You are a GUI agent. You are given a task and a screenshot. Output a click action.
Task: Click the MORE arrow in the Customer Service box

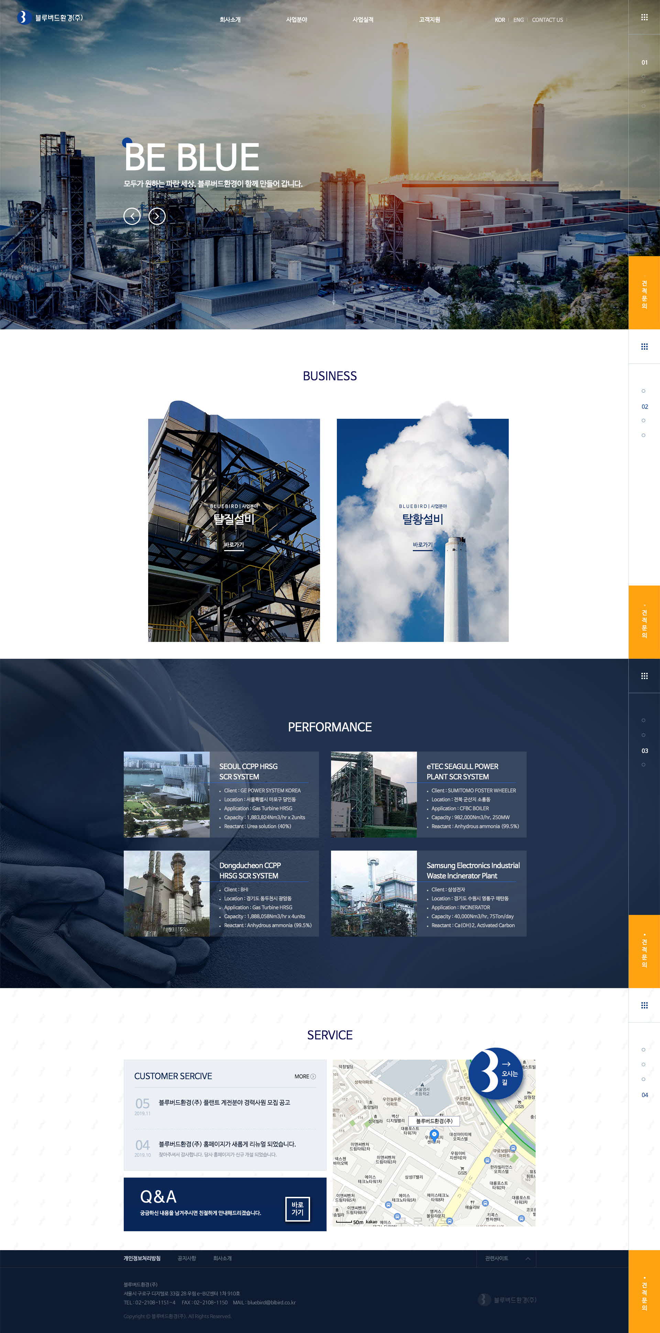(x=312, y=1076)
